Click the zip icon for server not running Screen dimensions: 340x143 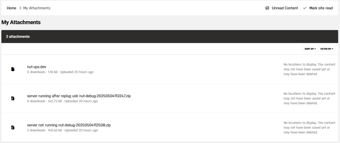(x=13, y=127)
